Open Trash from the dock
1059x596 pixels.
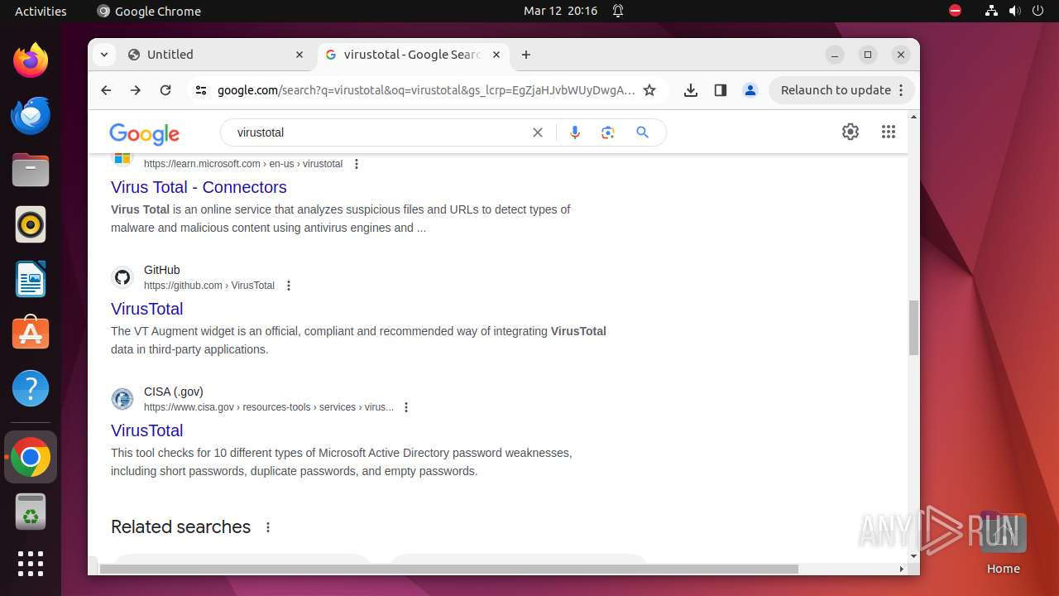point(31,512)
